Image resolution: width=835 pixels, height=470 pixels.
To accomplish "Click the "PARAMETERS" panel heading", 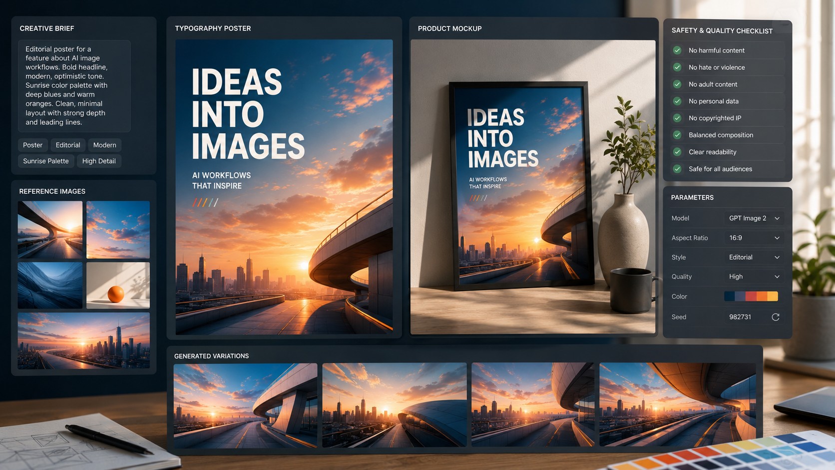I will click(x=692, y=197).
